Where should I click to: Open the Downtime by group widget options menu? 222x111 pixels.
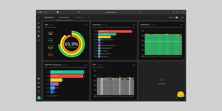(x=86, y=65)
